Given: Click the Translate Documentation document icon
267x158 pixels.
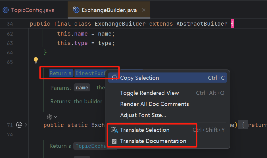Looking at the screenshot, I should (114, 141).
